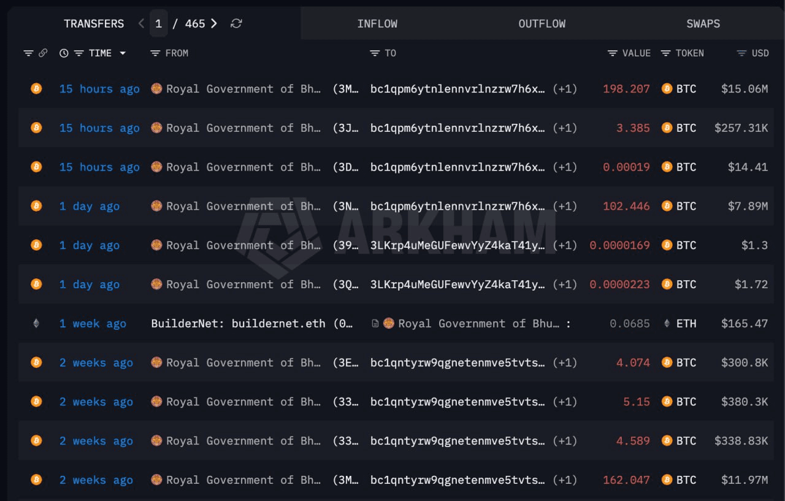Click the Bhutan emblem in the 3.385 row

click(156, 128)
